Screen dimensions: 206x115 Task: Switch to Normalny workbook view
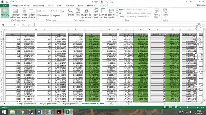pos(5,13)
